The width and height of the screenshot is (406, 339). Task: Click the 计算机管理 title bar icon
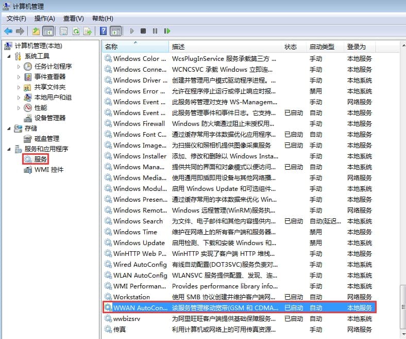[x=6, y=6]
